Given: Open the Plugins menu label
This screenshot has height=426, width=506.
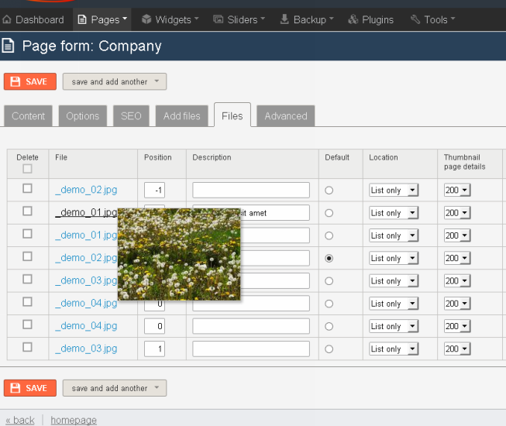Looking at the screenshot, I should click(x=378, y=19).
